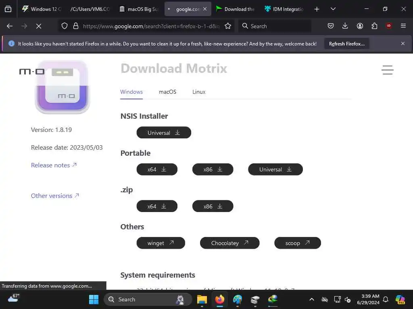Click the taskbar Search box
This screenshot has width=413, height=309.
(x=148, y=299)
